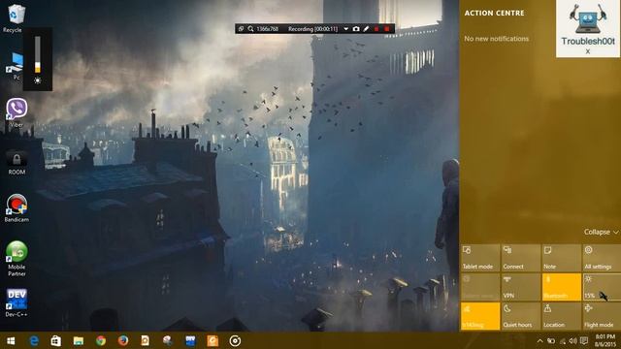Toggle Flight mode quick action
The image size is (621, 349).
point(602,316)
